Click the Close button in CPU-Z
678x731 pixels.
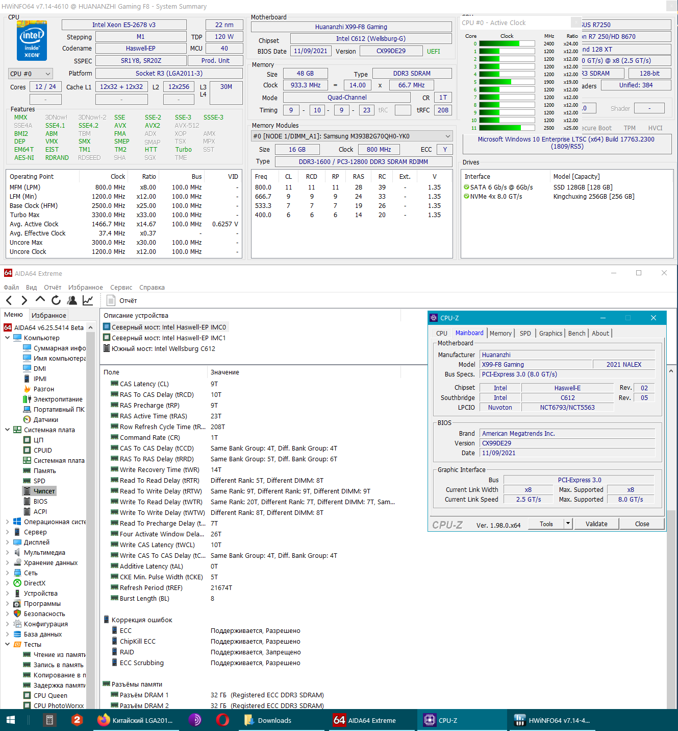click(642, 524)
